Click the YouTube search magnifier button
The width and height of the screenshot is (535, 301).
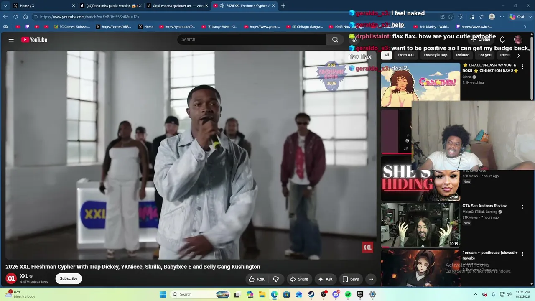coord(335,39)
